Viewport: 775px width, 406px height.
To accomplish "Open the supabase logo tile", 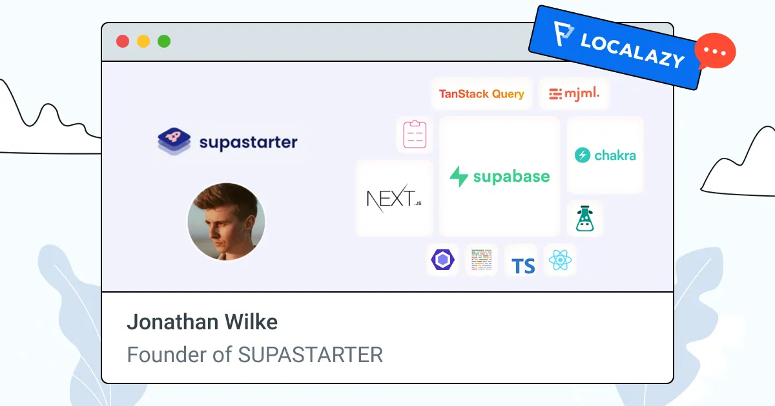I will pos(500,177).
